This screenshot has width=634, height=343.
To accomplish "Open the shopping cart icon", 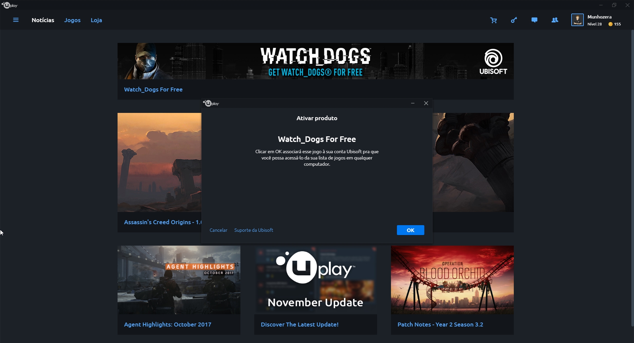I will (493, 20).
